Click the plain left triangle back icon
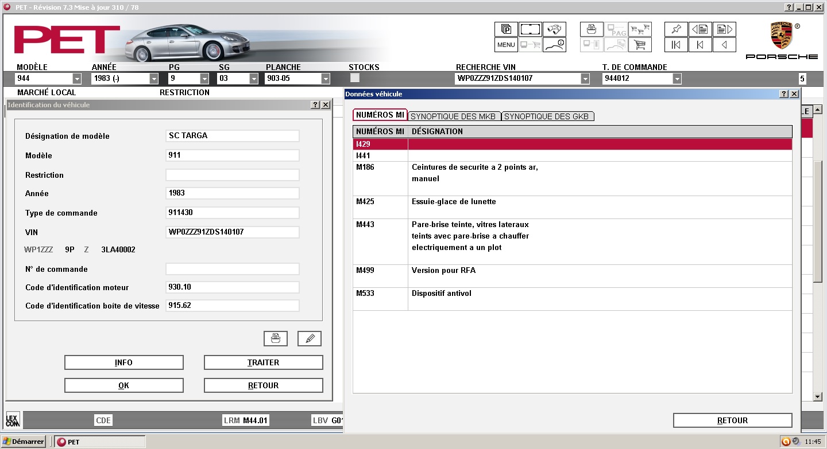The image size is (827, 449). pyautogui.click(x=724, y=45)
